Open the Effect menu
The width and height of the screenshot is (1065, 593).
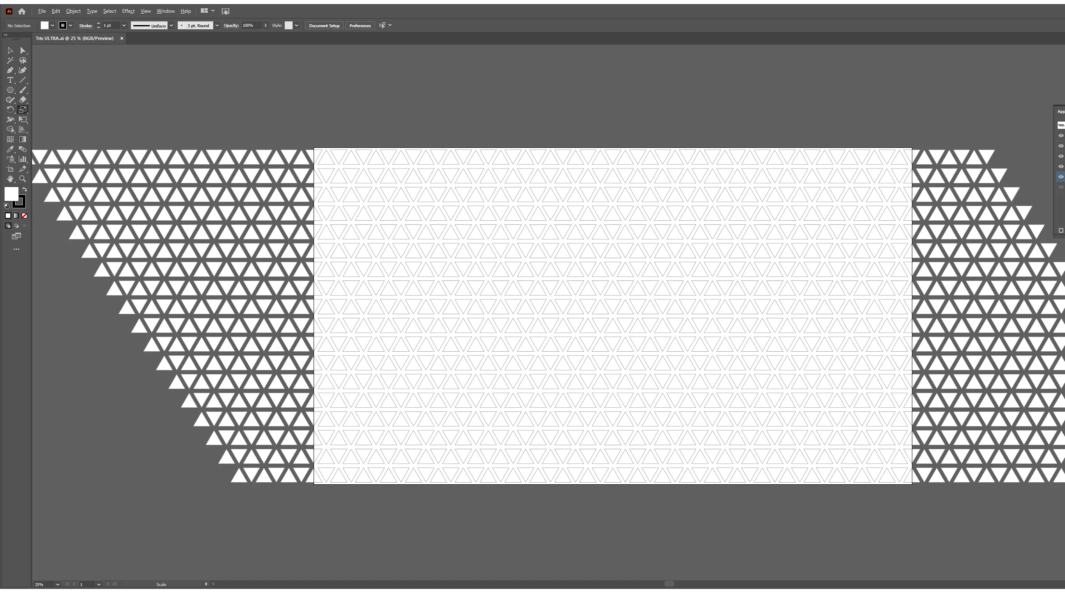128,11
